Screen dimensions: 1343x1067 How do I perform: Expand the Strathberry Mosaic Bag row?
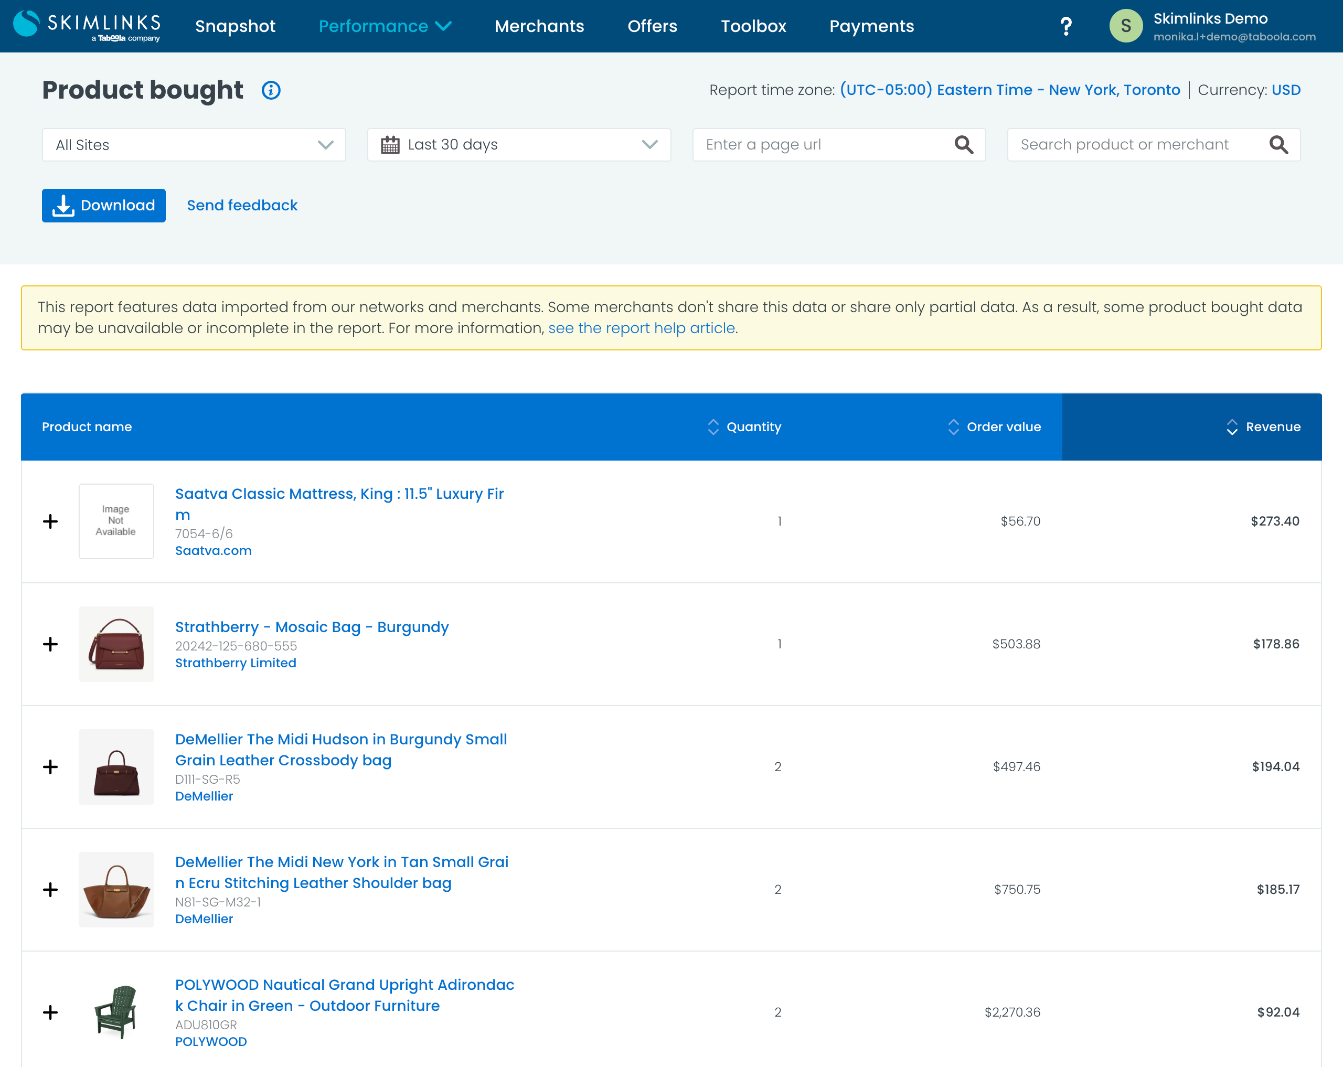(x=50, y=644)
